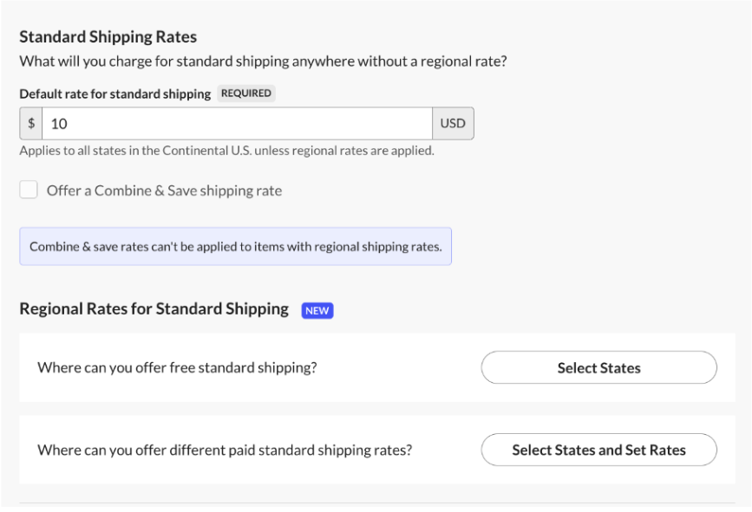The image size is (752, 512).
Task: Click the default standard shipping rate field
Action: point(236,124)
